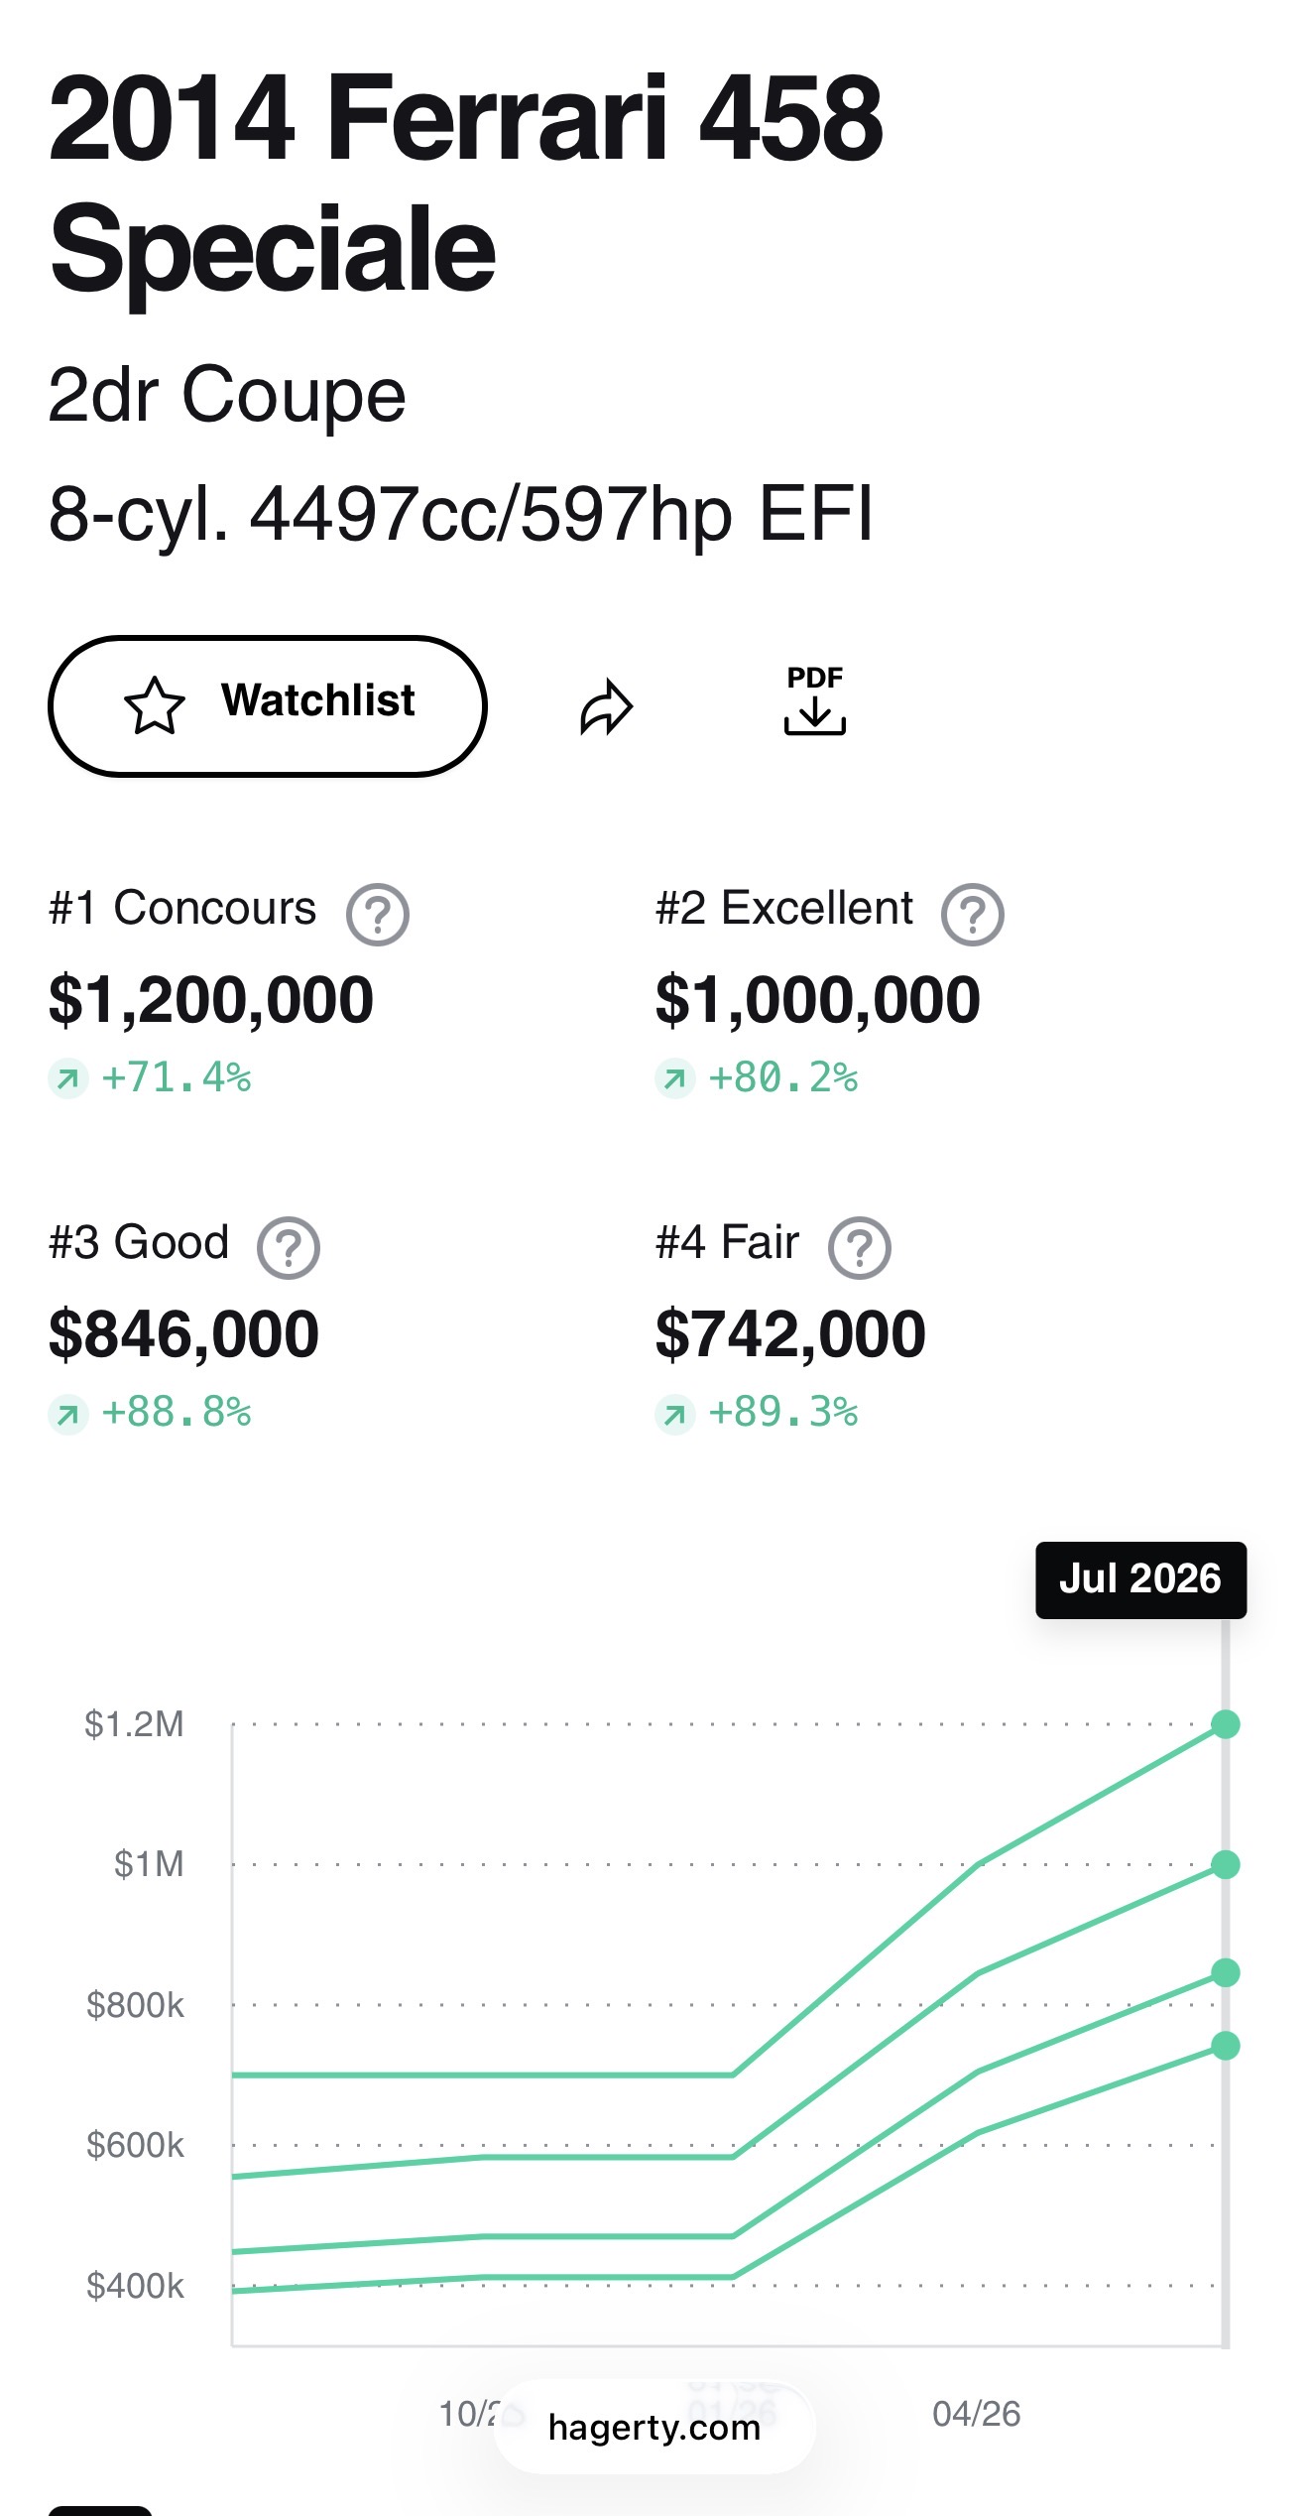Tap the +80.2% Excellent change indicator
1309x2516 pixels.
pos(757,1077)
